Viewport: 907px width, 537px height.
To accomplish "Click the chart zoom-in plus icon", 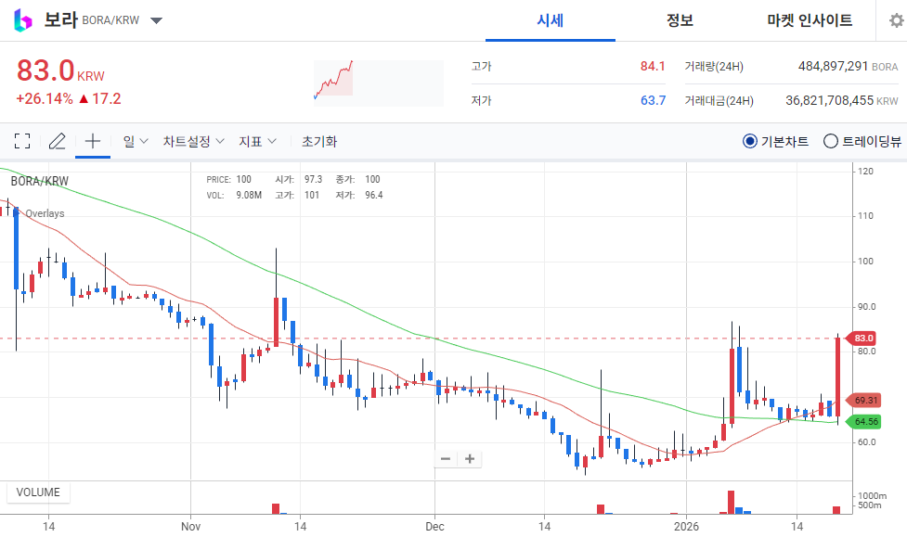I will point(469,459).
